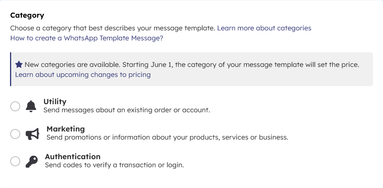
Task: Click the Category section heading
Action: pos(27,15)
